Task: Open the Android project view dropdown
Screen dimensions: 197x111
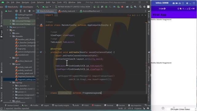Action: (9, 11)
